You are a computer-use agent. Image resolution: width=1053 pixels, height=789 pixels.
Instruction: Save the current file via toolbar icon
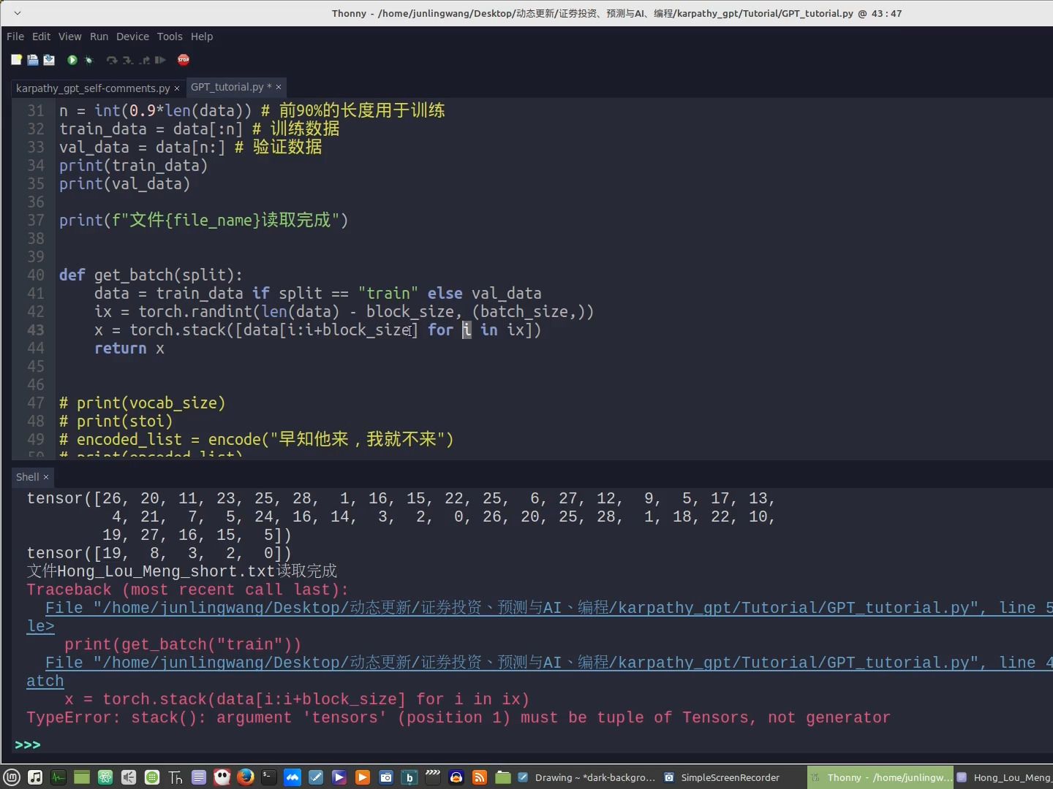pyautogui.click(x=49, y=60)
